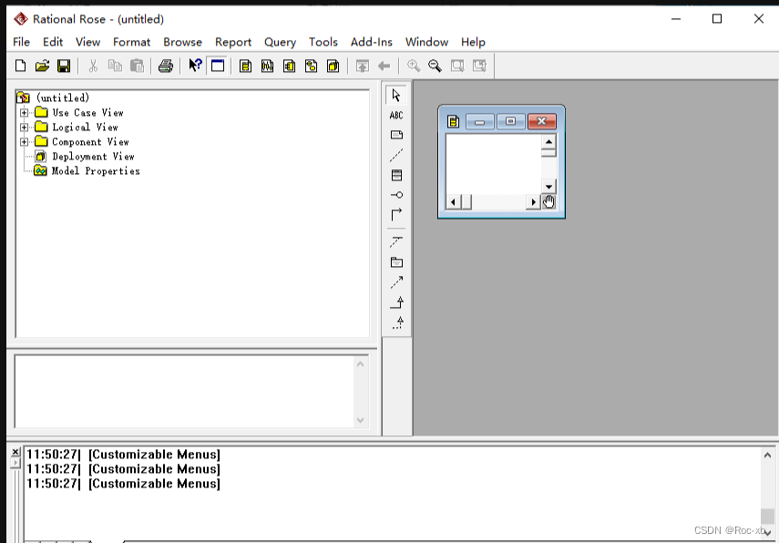Click the Browse Parent up-arrow icon
The width and height of the screenshot is (779, 543).
[363, 66]
